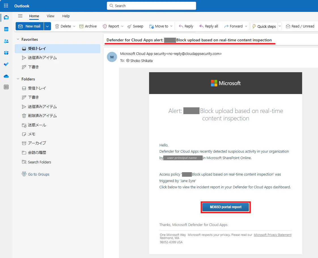Toggle the hamburger navigation pane icon
The image size is (318, 258).
[x=20, y=16]
